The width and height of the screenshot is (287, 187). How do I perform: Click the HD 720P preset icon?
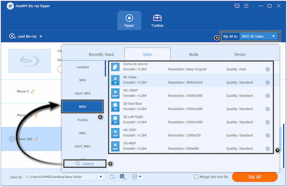pyautogui.click(x=115, y=133)
